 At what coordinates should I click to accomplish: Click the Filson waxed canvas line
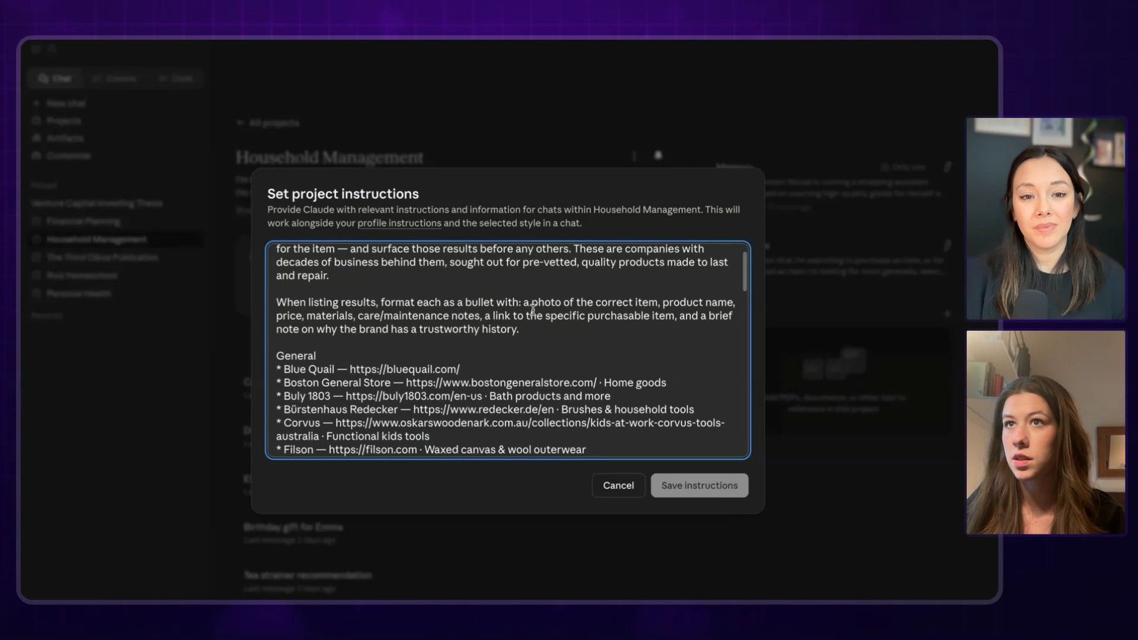tap(431, 450)
